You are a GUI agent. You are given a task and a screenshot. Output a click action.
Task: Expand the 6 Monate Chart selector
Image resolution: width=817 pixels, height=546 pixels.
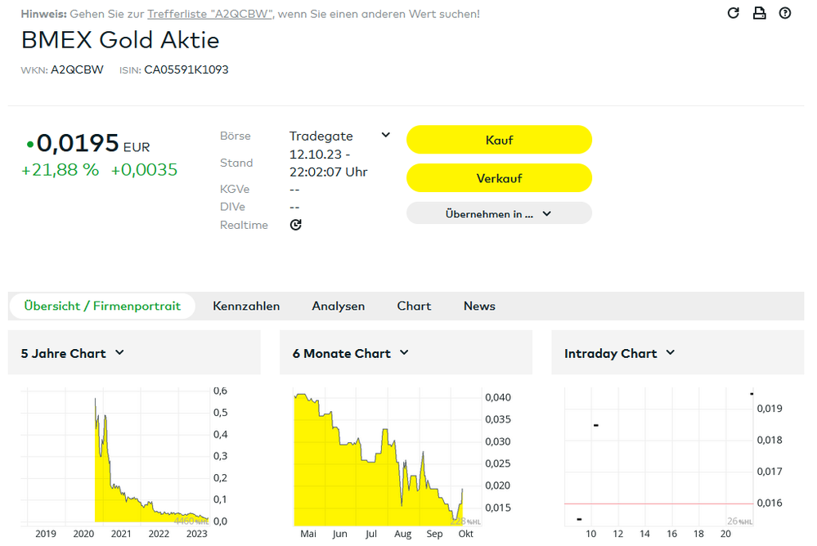pos(351,353)
